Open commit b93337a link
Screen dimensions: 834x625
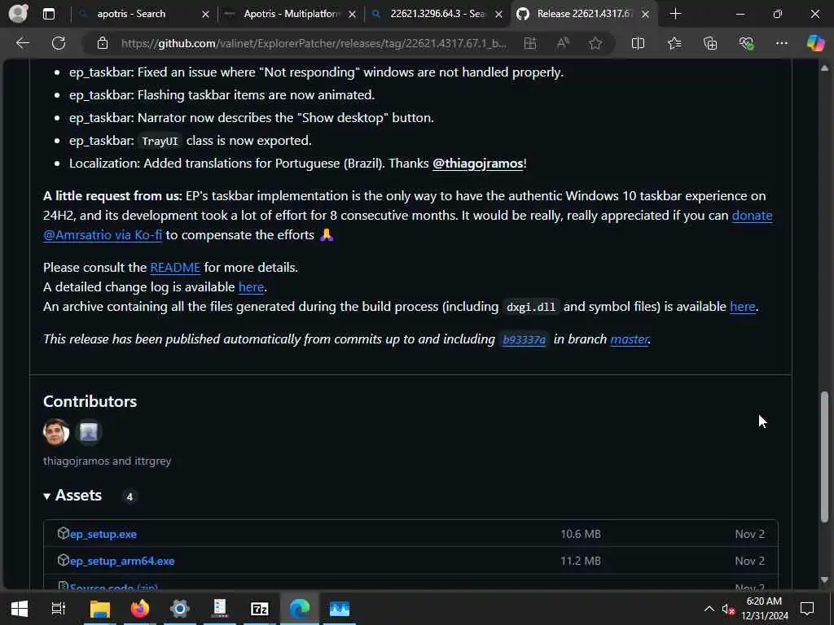[524, 339]
